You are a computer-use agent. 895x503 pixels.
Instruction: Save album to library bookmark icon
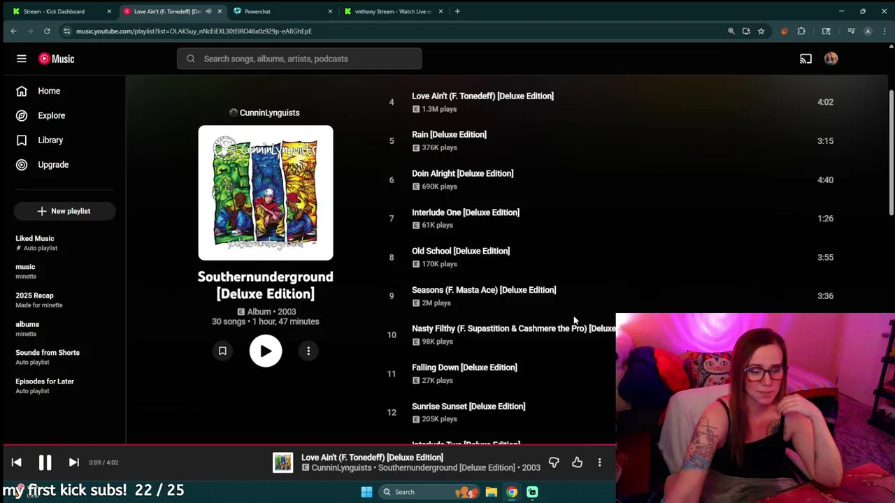point(222,351)
